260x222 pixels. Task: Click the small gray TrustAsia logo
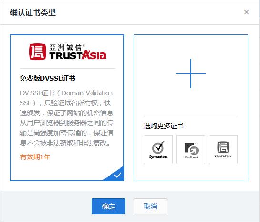click(223, 149)
